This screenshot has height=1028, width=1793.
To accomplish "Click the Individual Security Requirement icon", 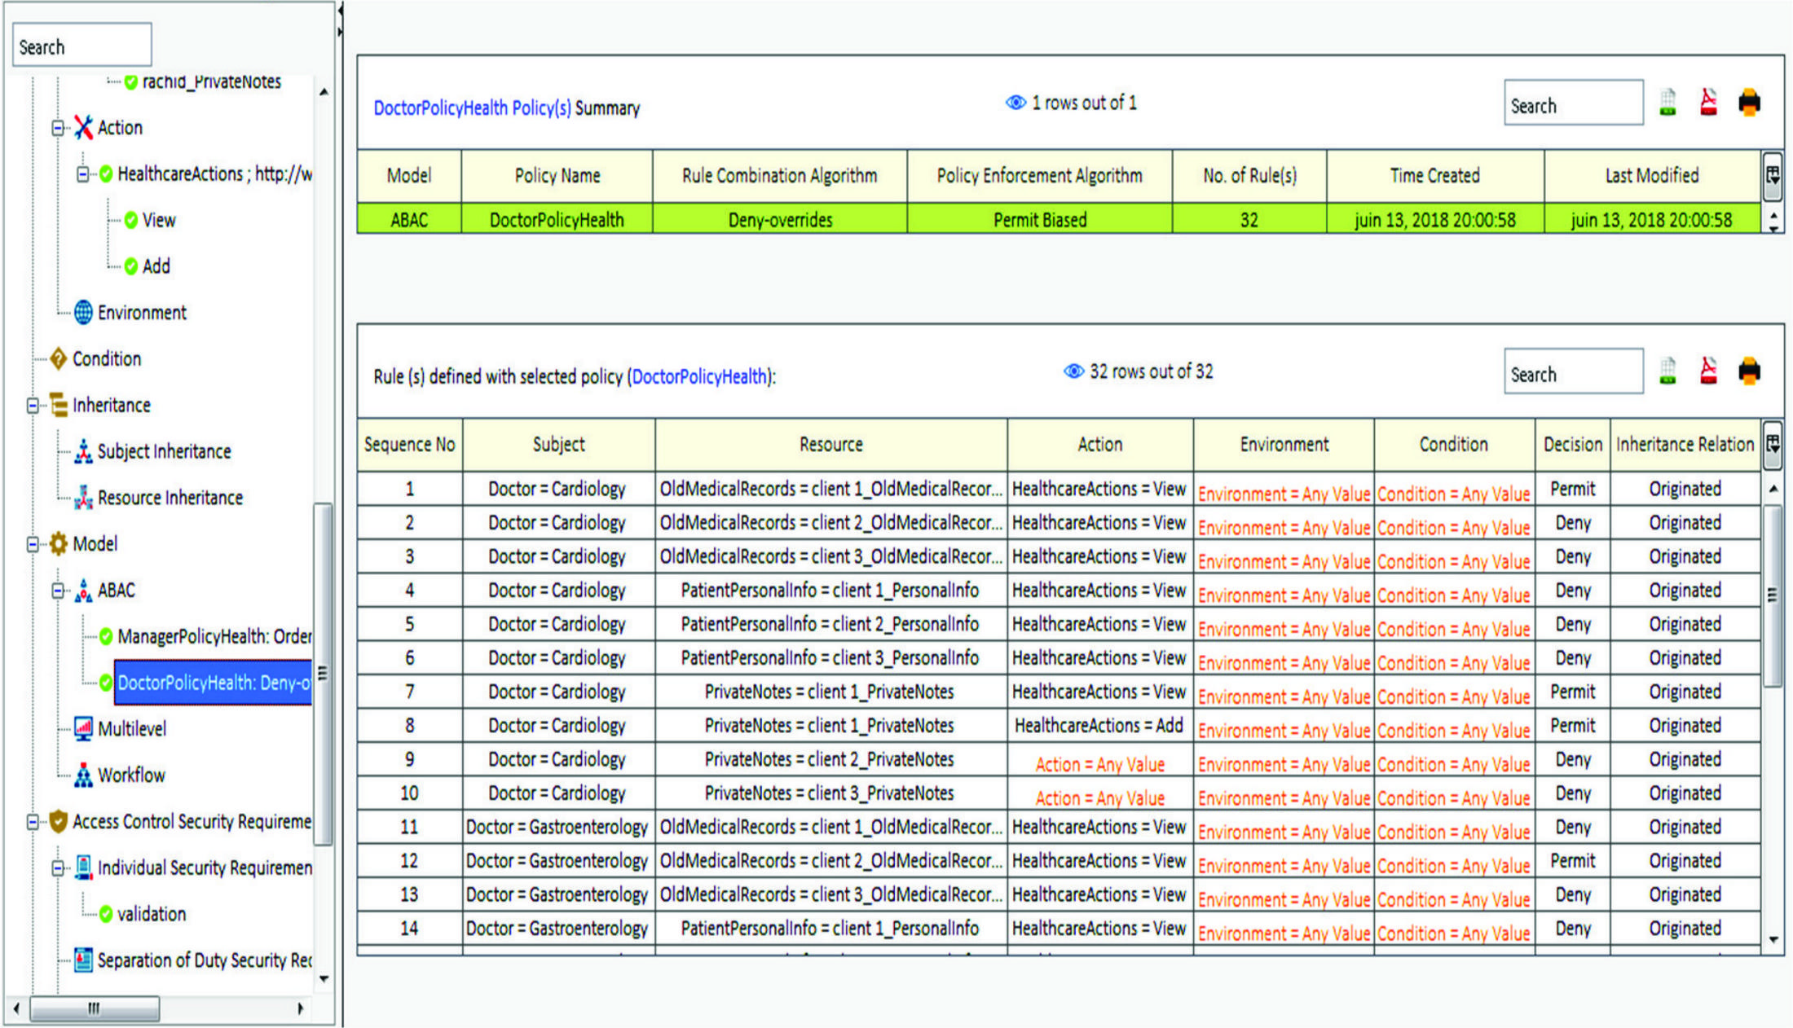I will [x=83, y=868].
